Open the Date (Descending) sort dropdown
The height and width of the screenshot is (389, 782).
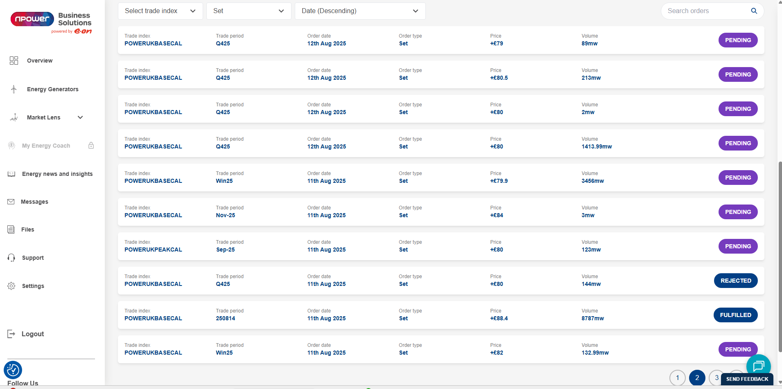click(360, 11)
